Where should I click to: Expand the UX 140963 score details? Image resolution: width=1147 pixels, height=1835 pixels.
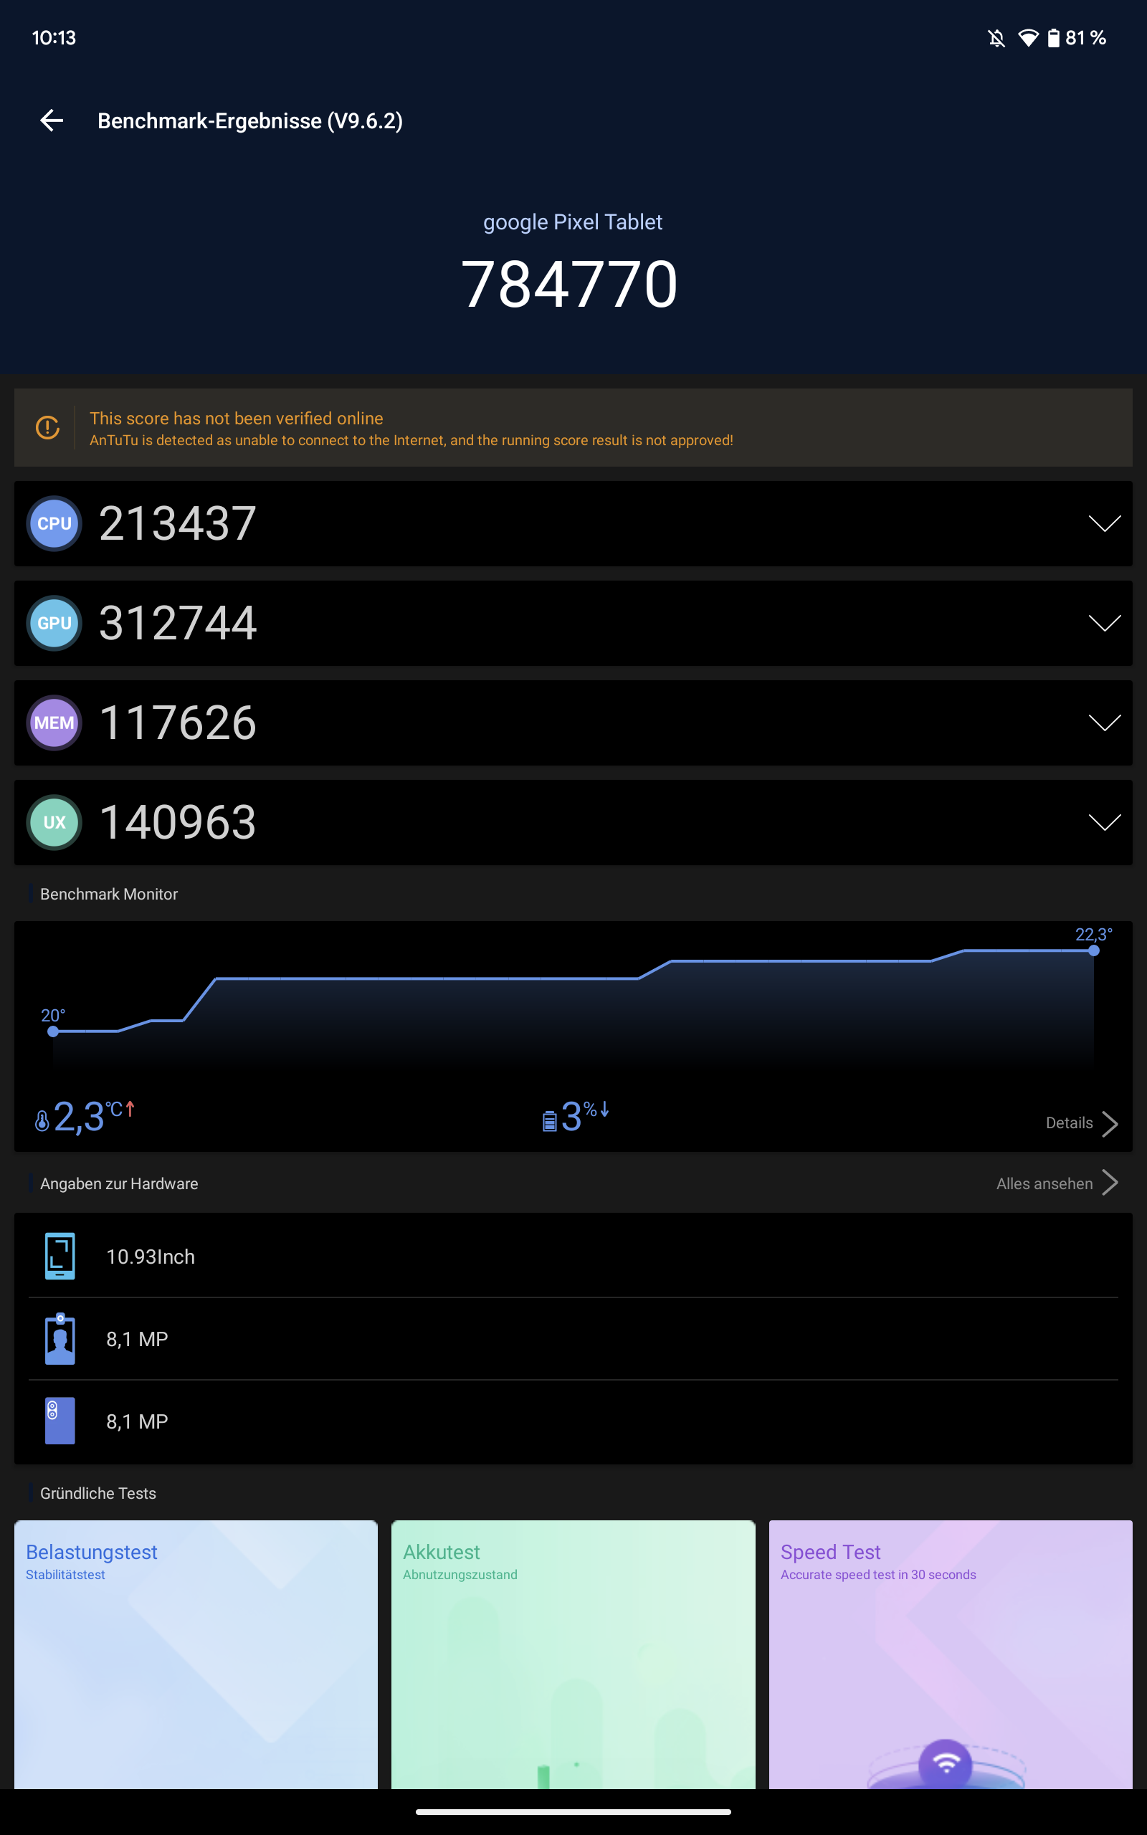click(x=1105, y=823)
